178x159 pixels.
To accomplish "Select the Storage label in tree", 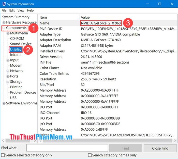I will click(16, 82).
